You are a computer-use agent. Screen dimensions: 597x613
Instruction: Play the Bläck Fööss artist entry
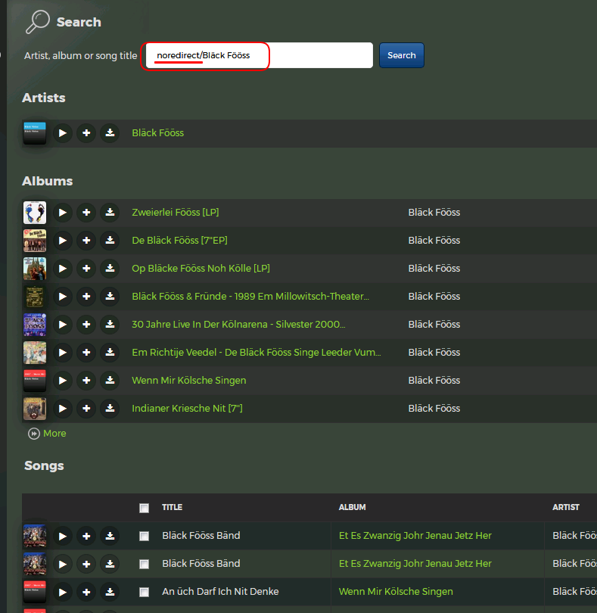[x=63, y=133]
